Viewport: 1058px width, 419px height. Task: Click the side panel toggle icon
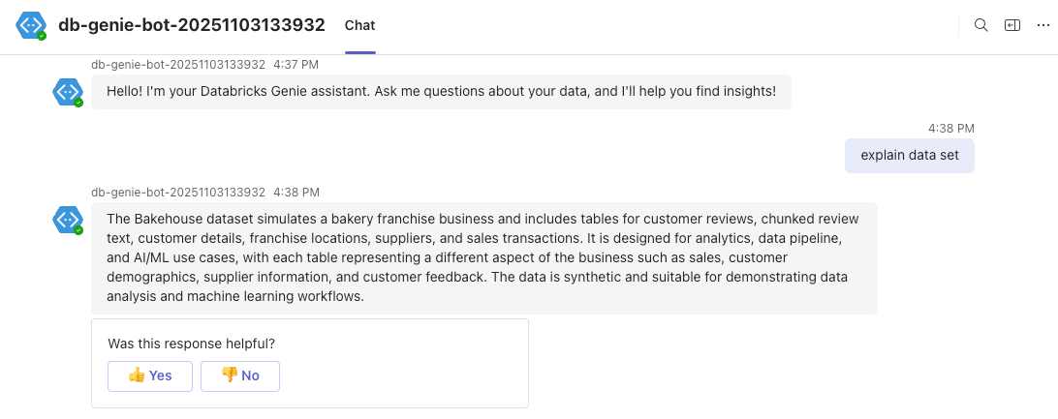[x=1011, y=25]
